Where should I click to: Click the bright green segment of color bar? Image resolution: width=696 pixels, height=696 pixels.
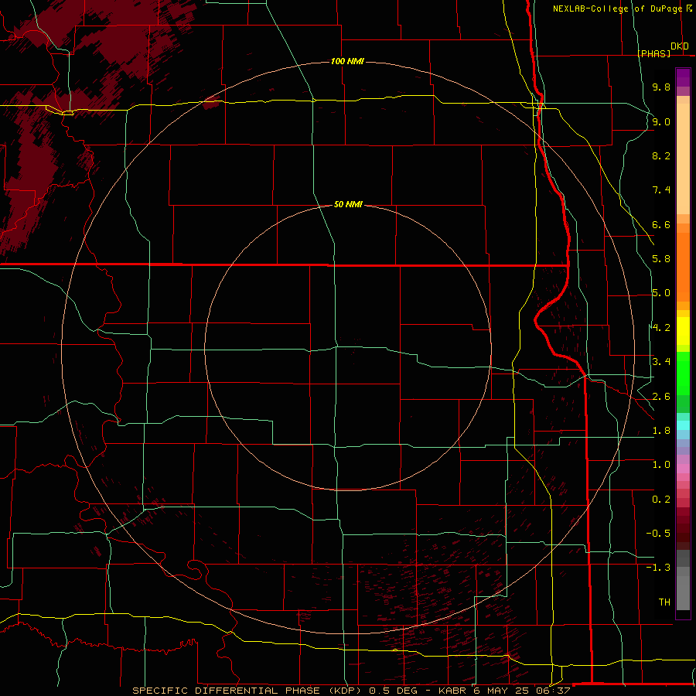pos(683,374)
